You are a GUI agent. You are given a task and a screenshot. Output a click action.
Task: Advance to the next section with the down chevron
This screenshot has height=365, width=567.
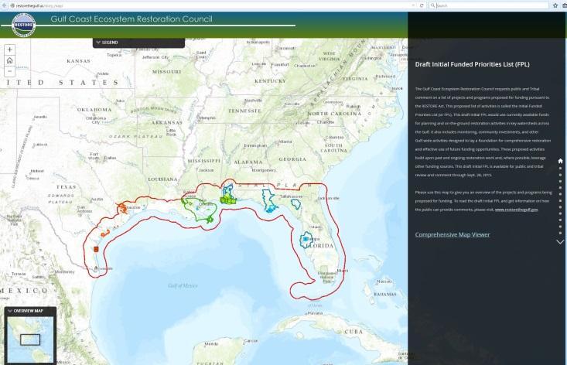tap(560, 242)
